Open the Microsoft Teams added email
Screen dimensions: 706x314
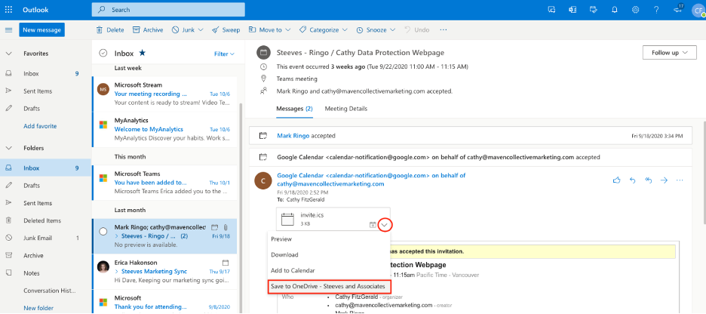click(164, 183)
